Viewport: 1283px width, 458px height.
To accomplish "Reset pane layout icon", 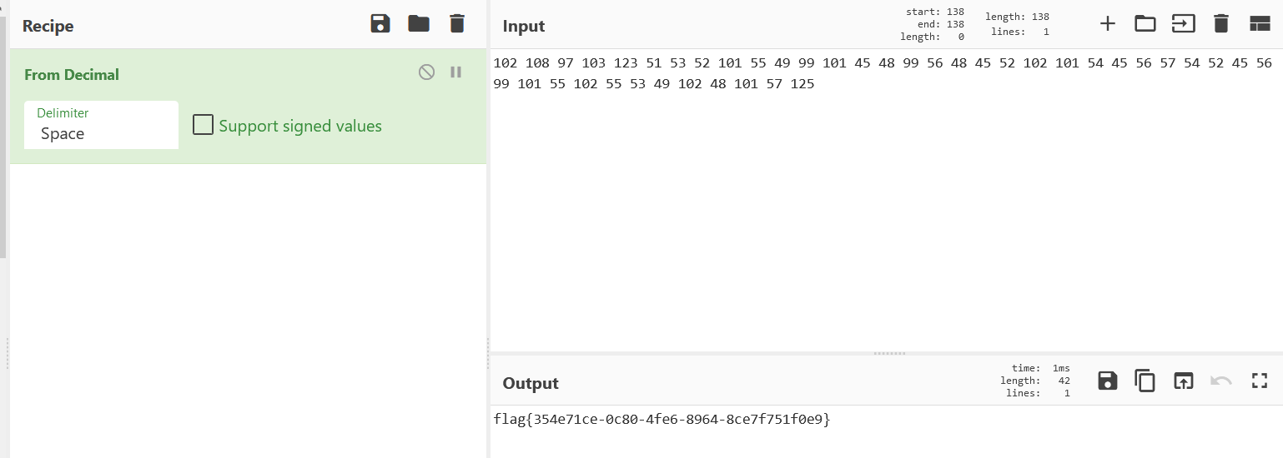I will (1260, 23).
